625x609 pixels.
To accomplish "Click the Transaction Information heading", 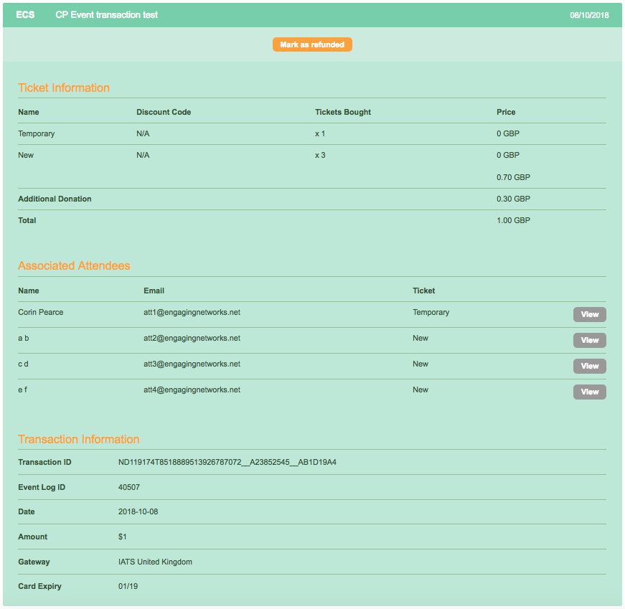I will tap(78, 439).
